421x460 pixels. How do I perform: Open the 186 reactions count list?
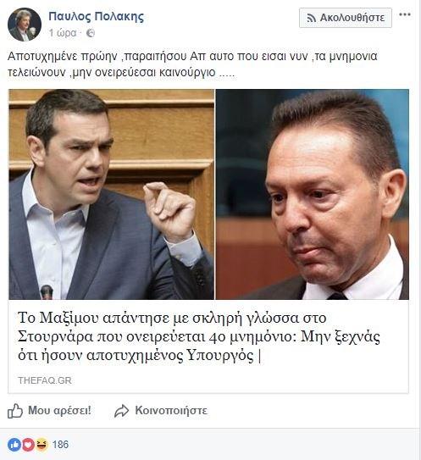[60, 445]
